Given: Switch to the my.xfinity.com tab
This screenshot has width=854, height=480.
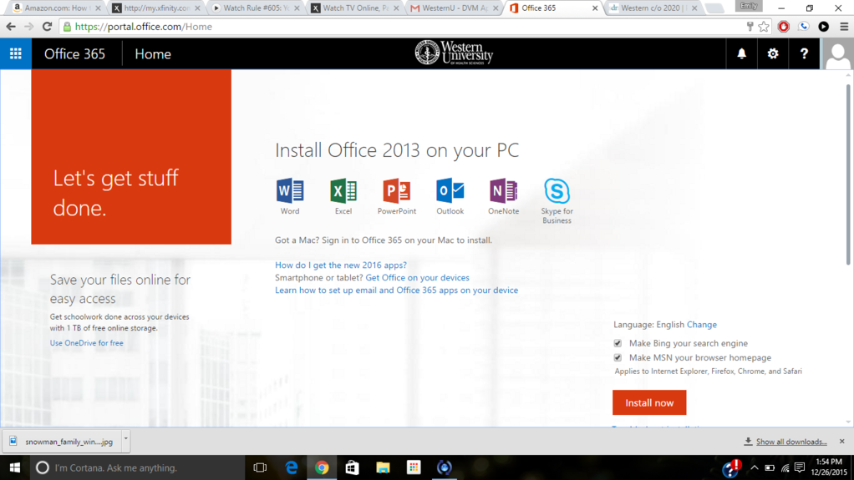Looking at the screenshot, I should coord(156,8).
